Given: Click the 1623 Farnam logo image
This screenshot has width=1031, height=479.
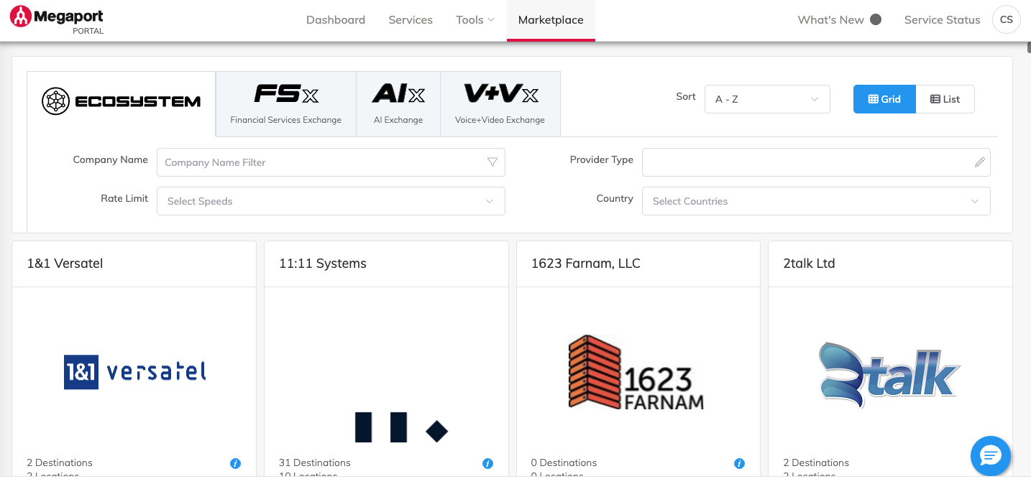Looking at the screenshot, I should [636, 372].
